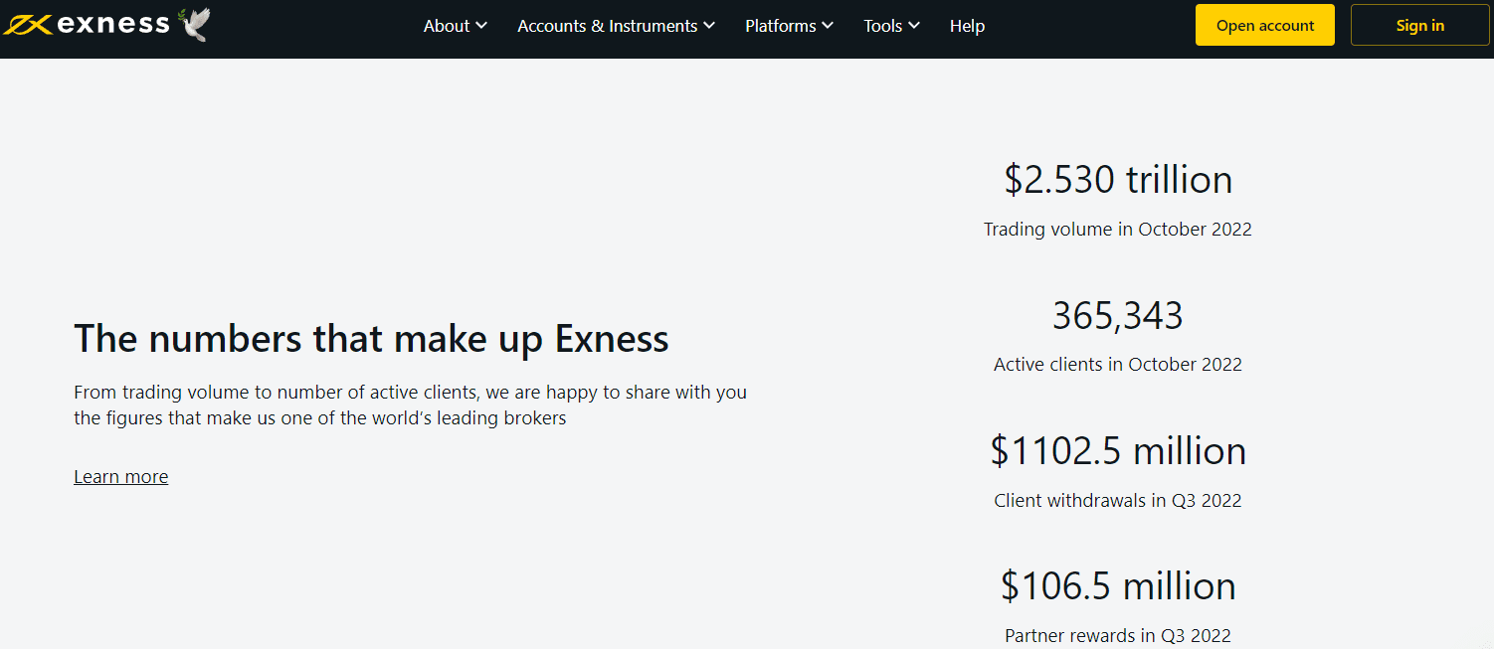This screenshot has width=1494, height=649.
Task: Select the Help menu item
Action: coord(967,26)
